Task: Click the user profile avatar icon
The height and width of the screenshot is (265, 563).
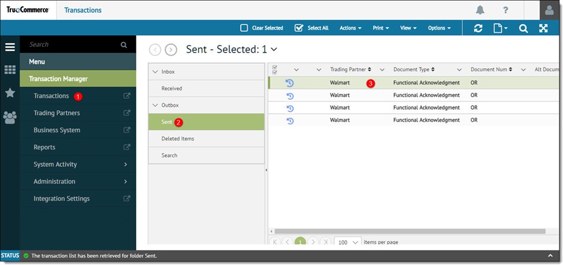Action: pyautogui.click(x=550, y=10)
